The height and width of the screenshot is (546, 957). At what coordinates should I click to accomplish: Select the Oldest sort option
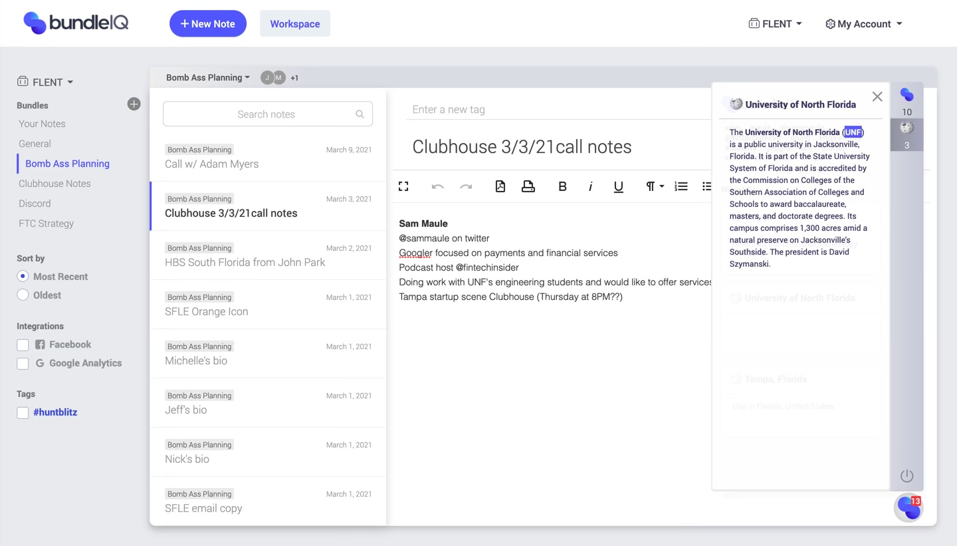tap(23, 295)
